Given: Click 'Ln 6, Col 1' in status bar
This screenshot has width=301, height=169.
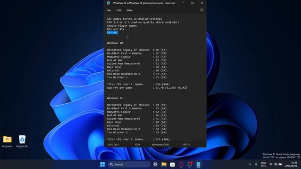Looking at the screenshot, I should click(x=113, y=145).
